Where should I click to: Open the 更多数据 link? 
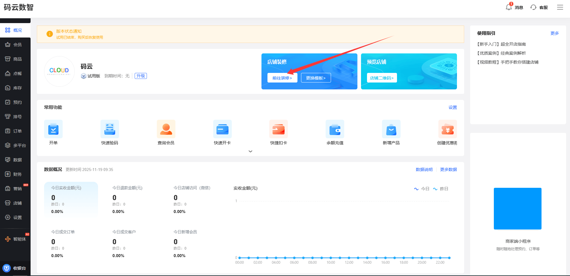tap(448, 169)
